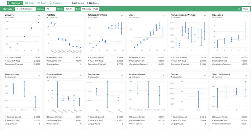
Task: Open Sample dropdown set to All
Action: click(x=51, y=9)
